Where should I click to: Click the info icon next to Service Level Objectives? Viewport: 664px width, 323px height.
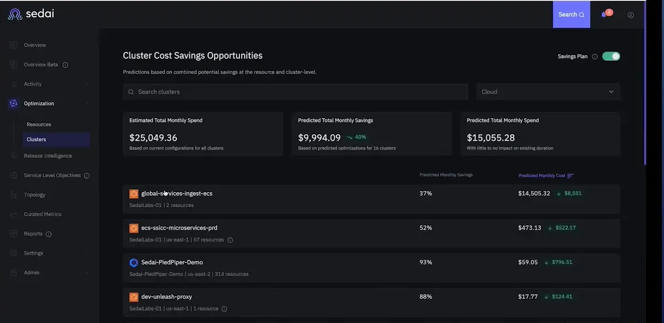coord(87,176)
